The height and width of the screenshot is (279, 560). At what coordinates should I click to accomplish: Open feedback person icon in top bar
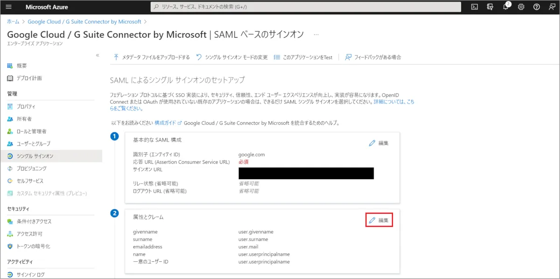[x=552, y=7]
